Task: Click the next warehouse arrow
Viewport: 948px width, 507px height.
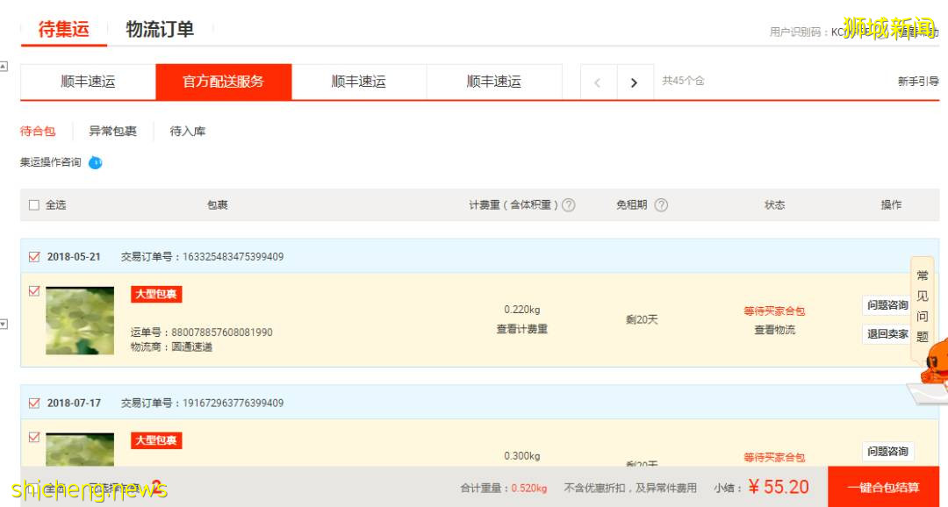Action: coord(635,81)
